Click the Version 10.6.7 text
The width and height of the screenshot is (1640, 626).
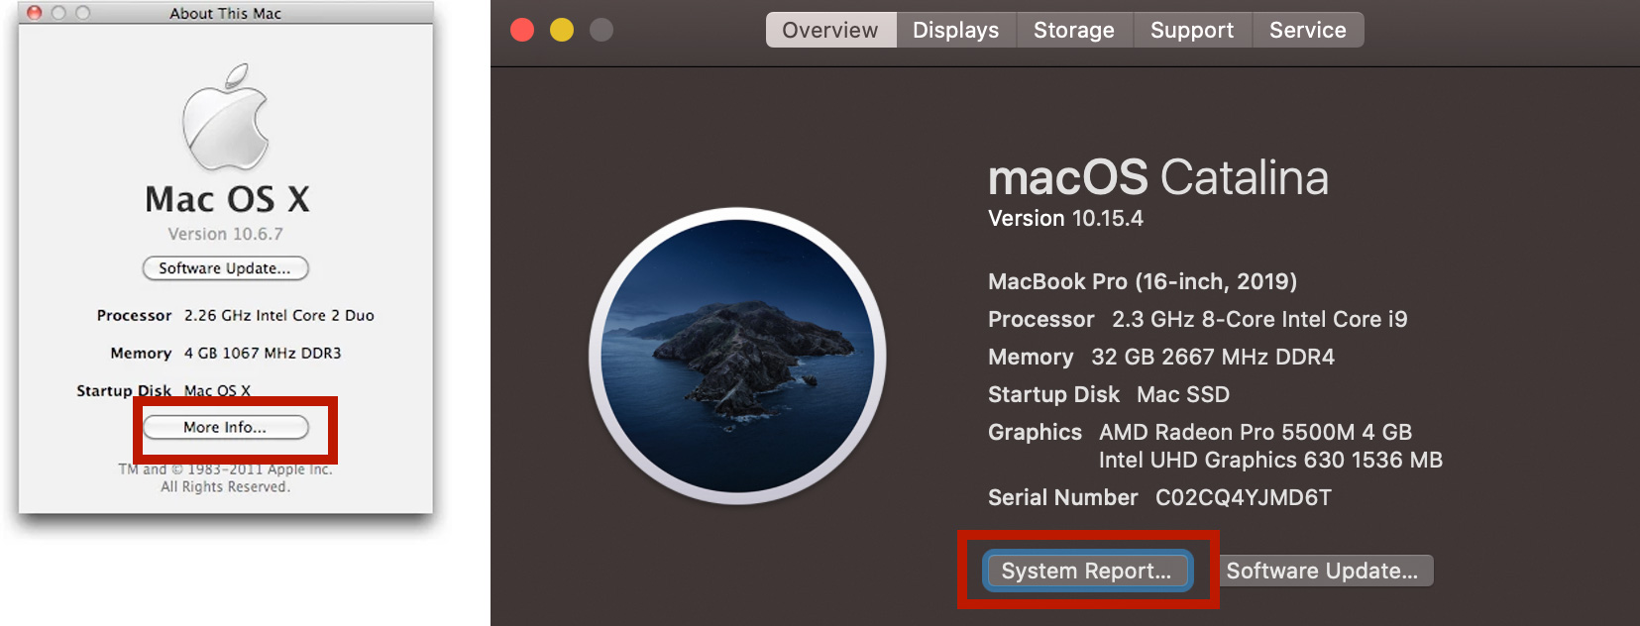pos(225,234)
